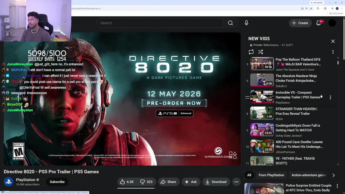This screenshot has height=194, width=345.
Task: Select the Action-adventure games chip
Action: pyautogui.click(x=309, y=175)
